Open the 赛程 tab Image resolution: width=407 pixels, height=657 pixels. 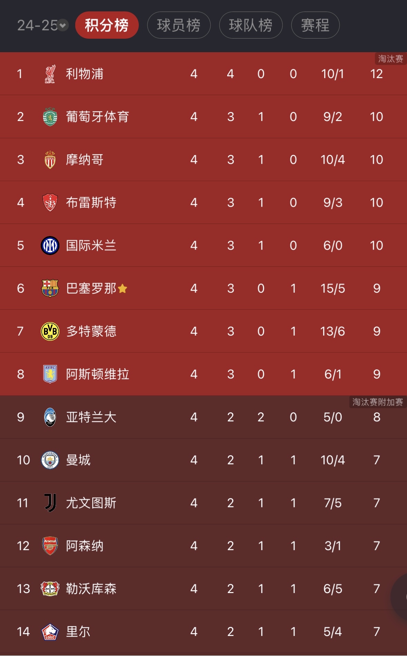315,25
